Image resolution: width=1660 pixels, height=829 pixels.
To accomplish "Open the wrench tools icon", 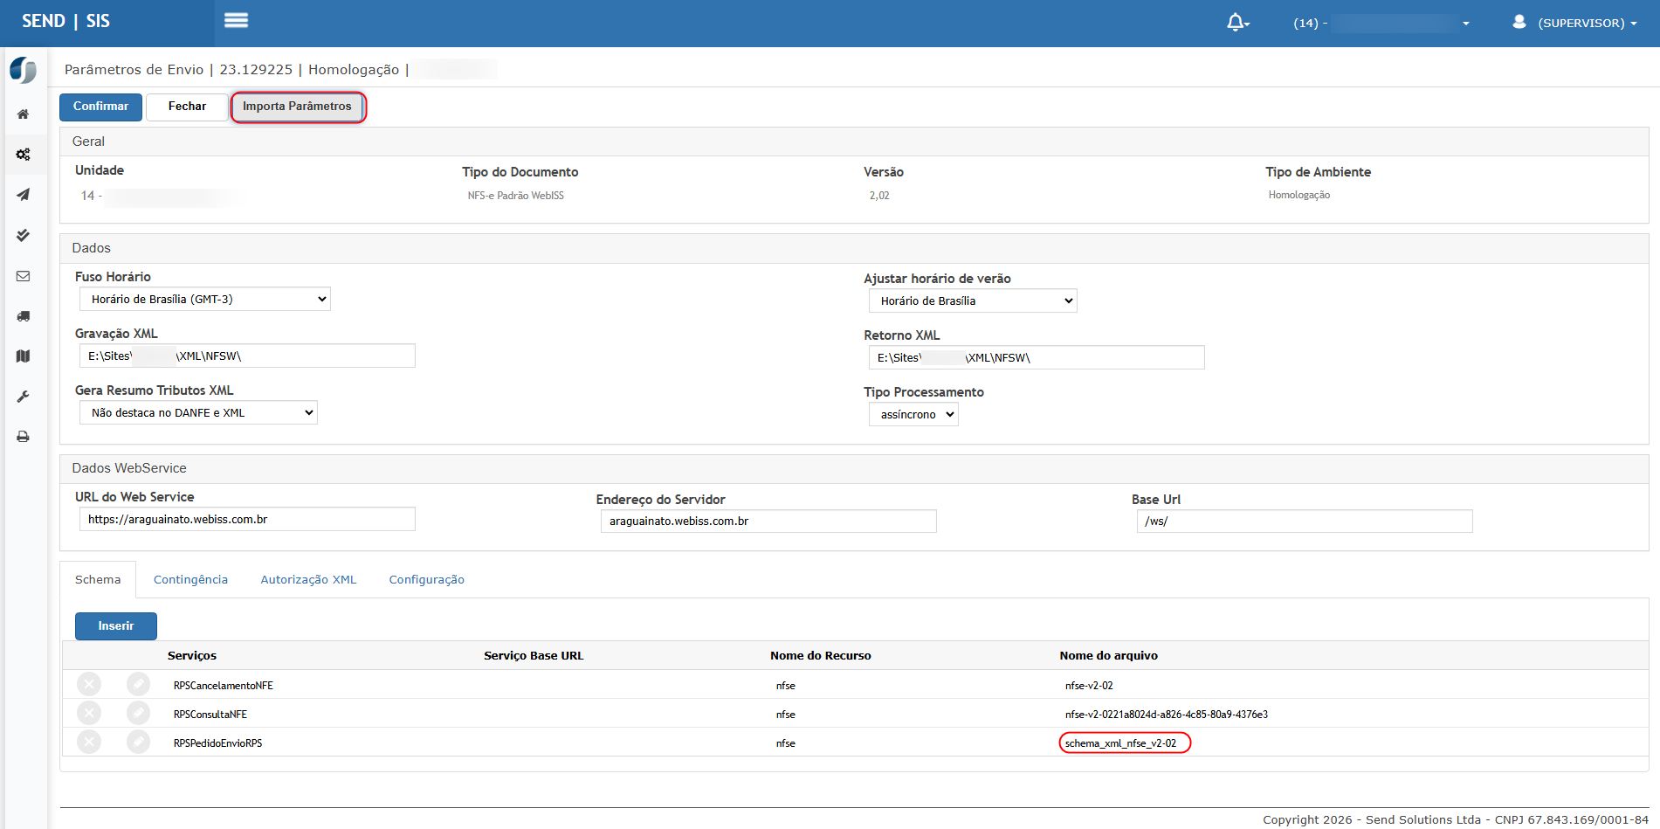I will click(24, 397).
